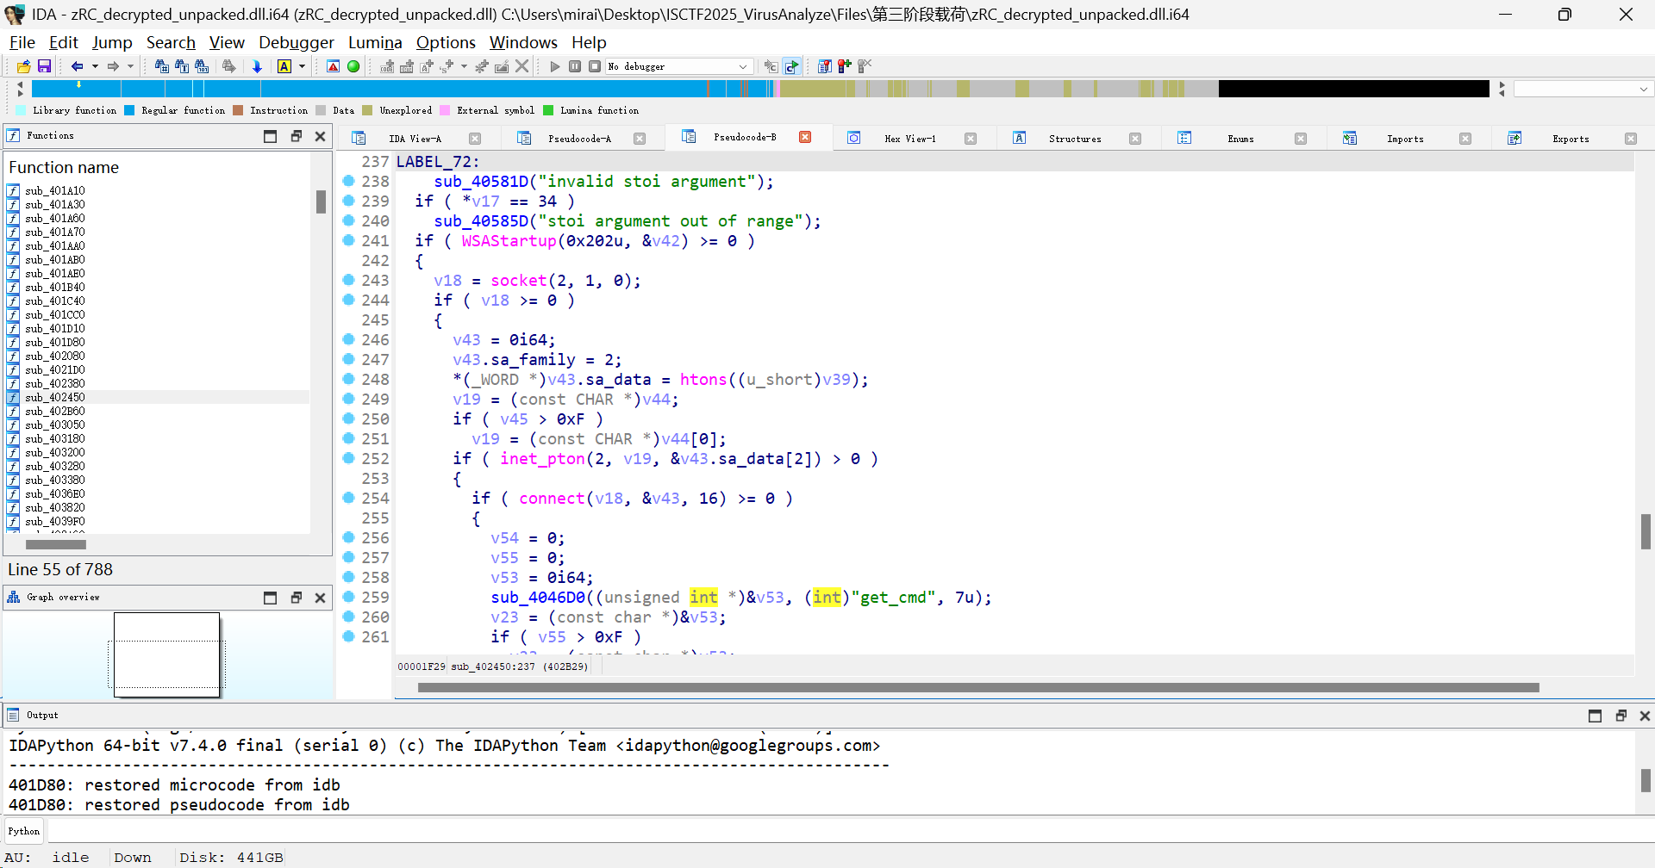Screen dimensions: 1655x868
Task: Save the database with the floppy icon
Action: (x=44, y=66)
